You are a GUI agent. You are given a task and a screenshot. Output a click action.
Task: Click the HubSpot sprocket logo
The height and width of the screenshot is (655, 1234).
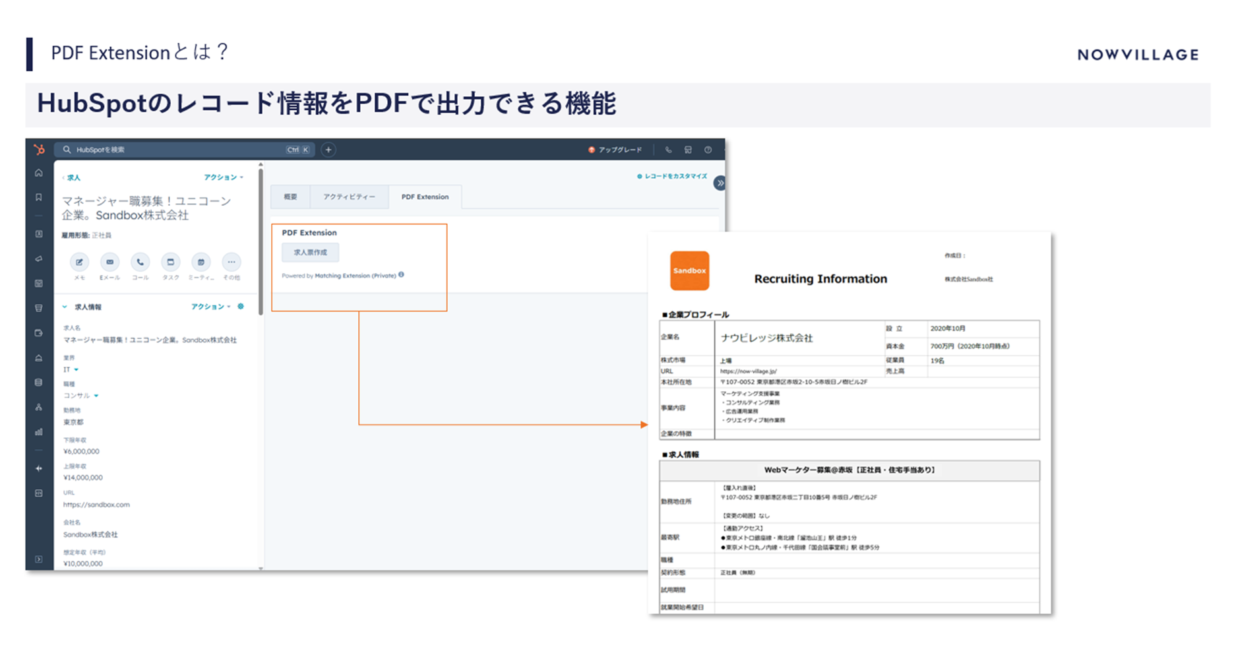tap(40, 150)
